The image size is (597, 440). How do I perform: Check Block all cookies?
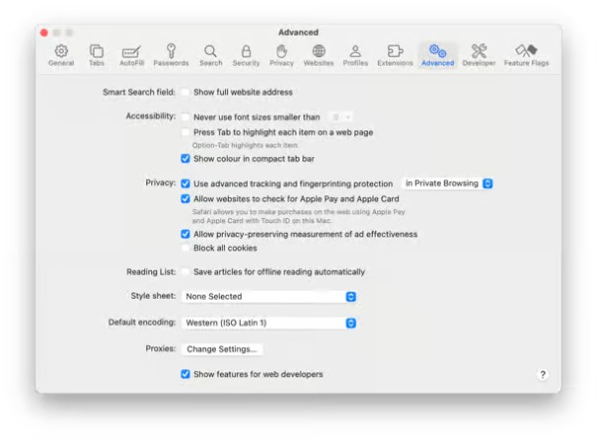(185, 248)
